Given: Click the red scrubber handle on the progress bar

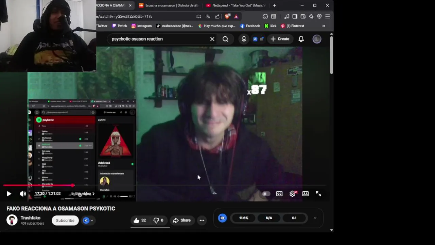Looking at the screenshot, I should point(73,185).
